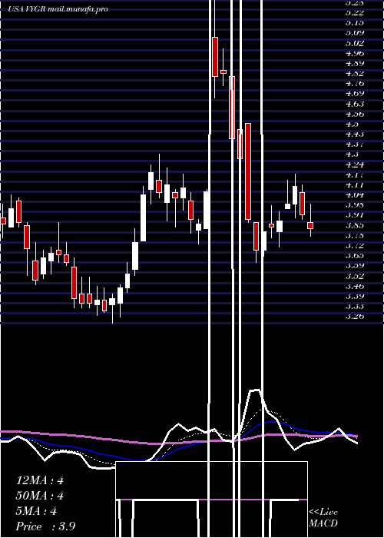Select the 3.91 price level label
This screenshot has height=538, width=384.
coord(355,215)
